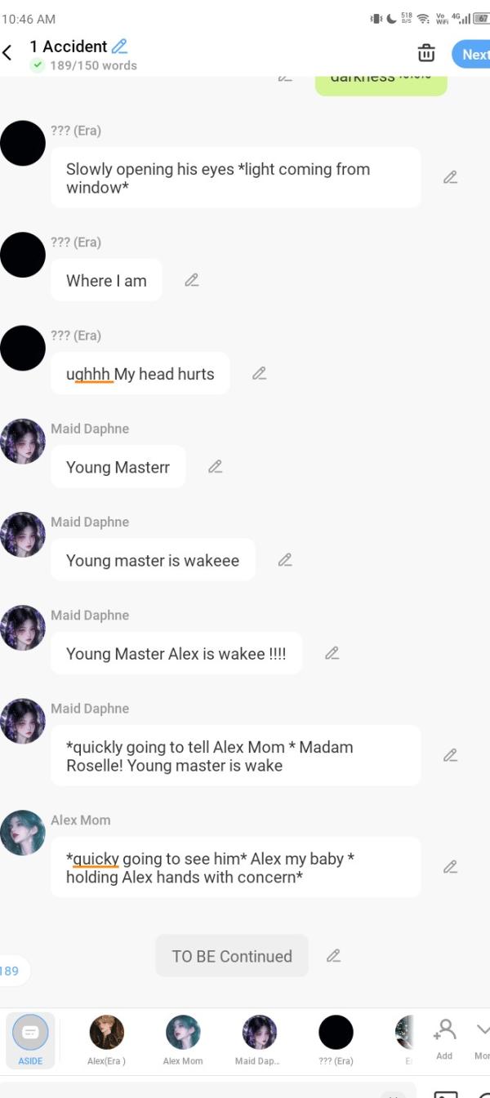
Task: Edit 'Young Master Alex is wakee' message
Action: [332, 653]
